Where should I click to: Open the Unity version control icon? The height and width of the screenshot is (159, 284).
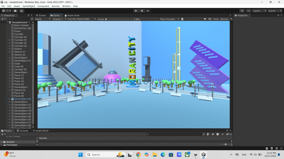(22, 11)
